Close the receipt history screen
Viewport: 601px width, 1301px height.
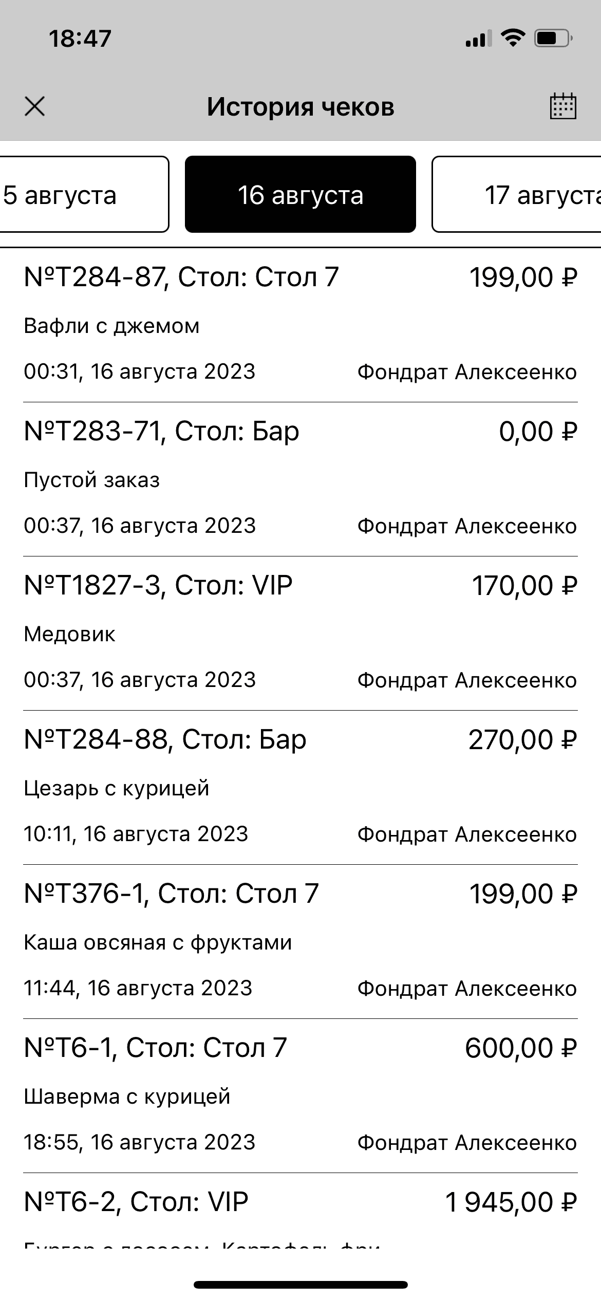[35, 107]
